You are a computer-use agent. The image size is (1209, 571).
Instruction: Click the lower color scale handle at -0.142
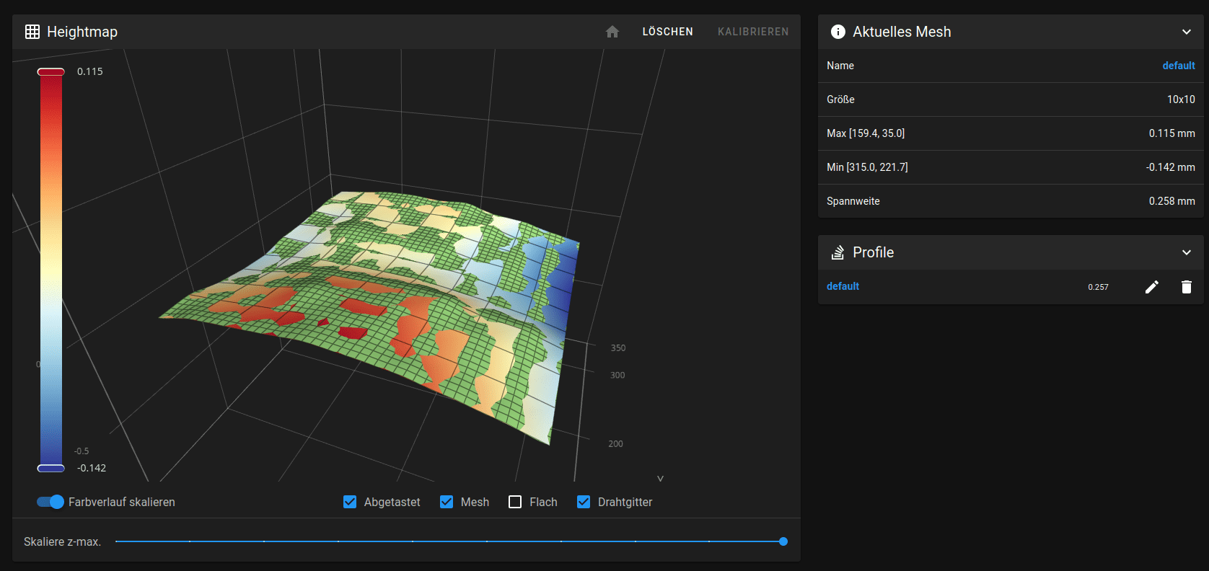pos(50,468)
